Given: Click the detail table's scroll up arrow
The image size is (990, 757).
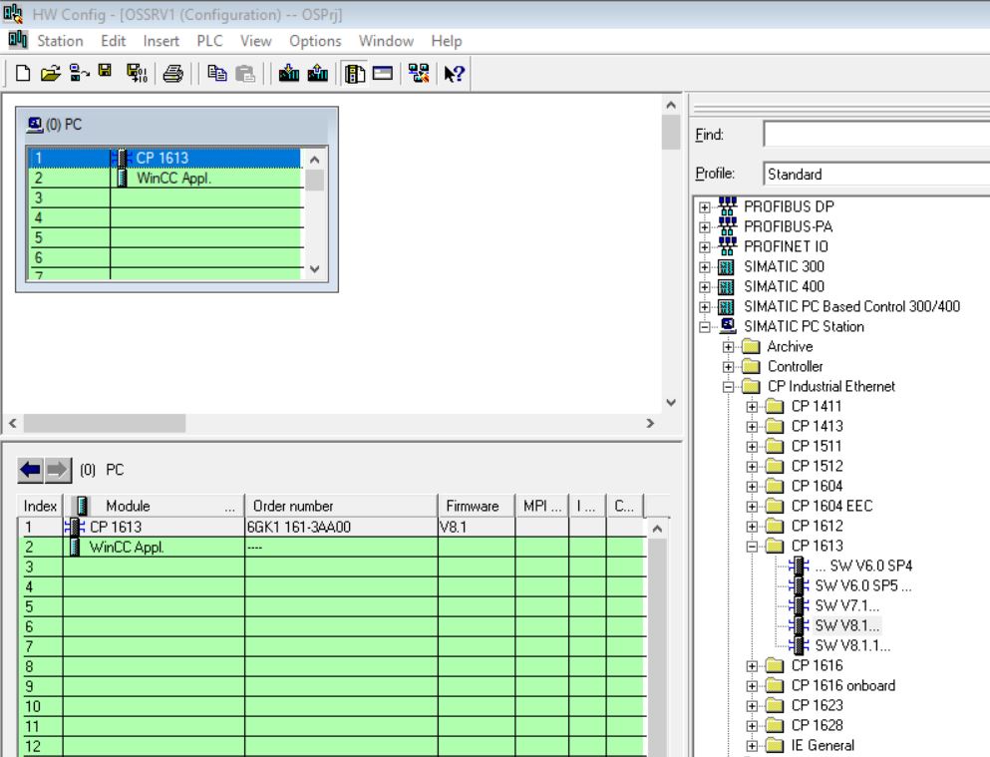Looking at the screenshot, I should pyautogui.click(x=657, y=529).
